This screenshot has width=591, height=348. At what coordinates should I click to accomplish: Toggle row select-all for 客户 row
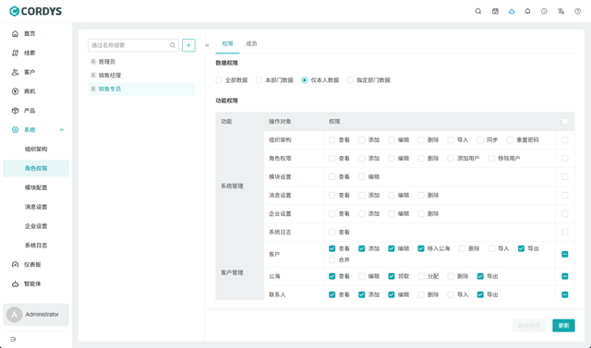click(x=564, y=254)
